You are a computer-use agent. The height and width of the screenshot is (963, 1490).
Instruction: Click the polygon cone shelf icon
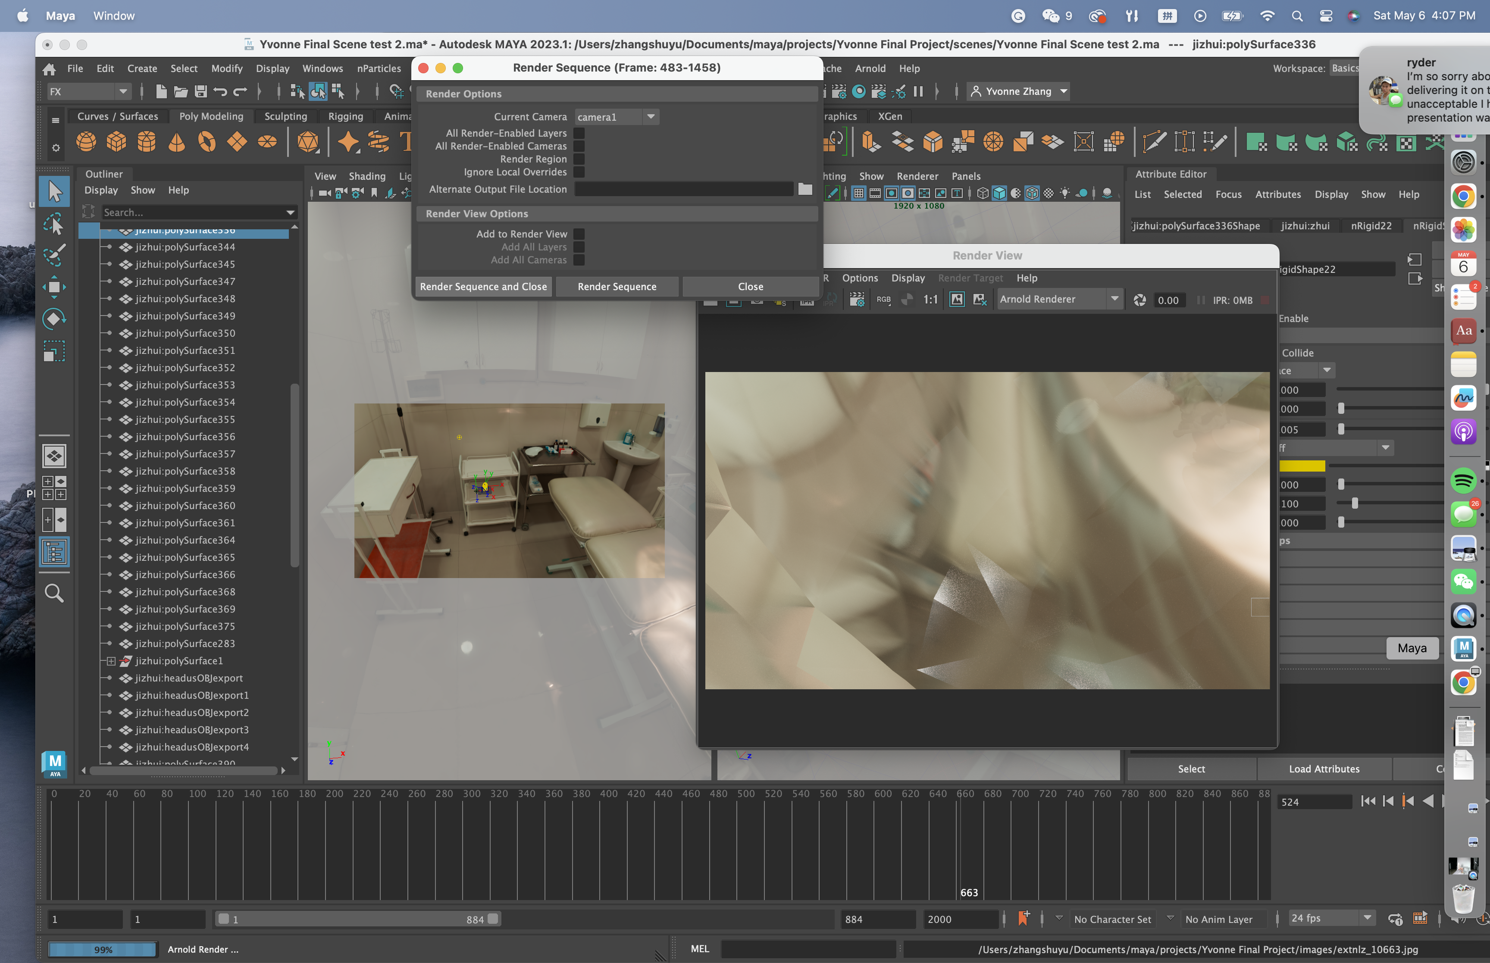pos(177,141)
